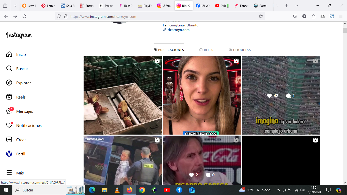Launch VLC media player from taskbar
Screen dimensions: 347x195
click(x=117, y=190)
